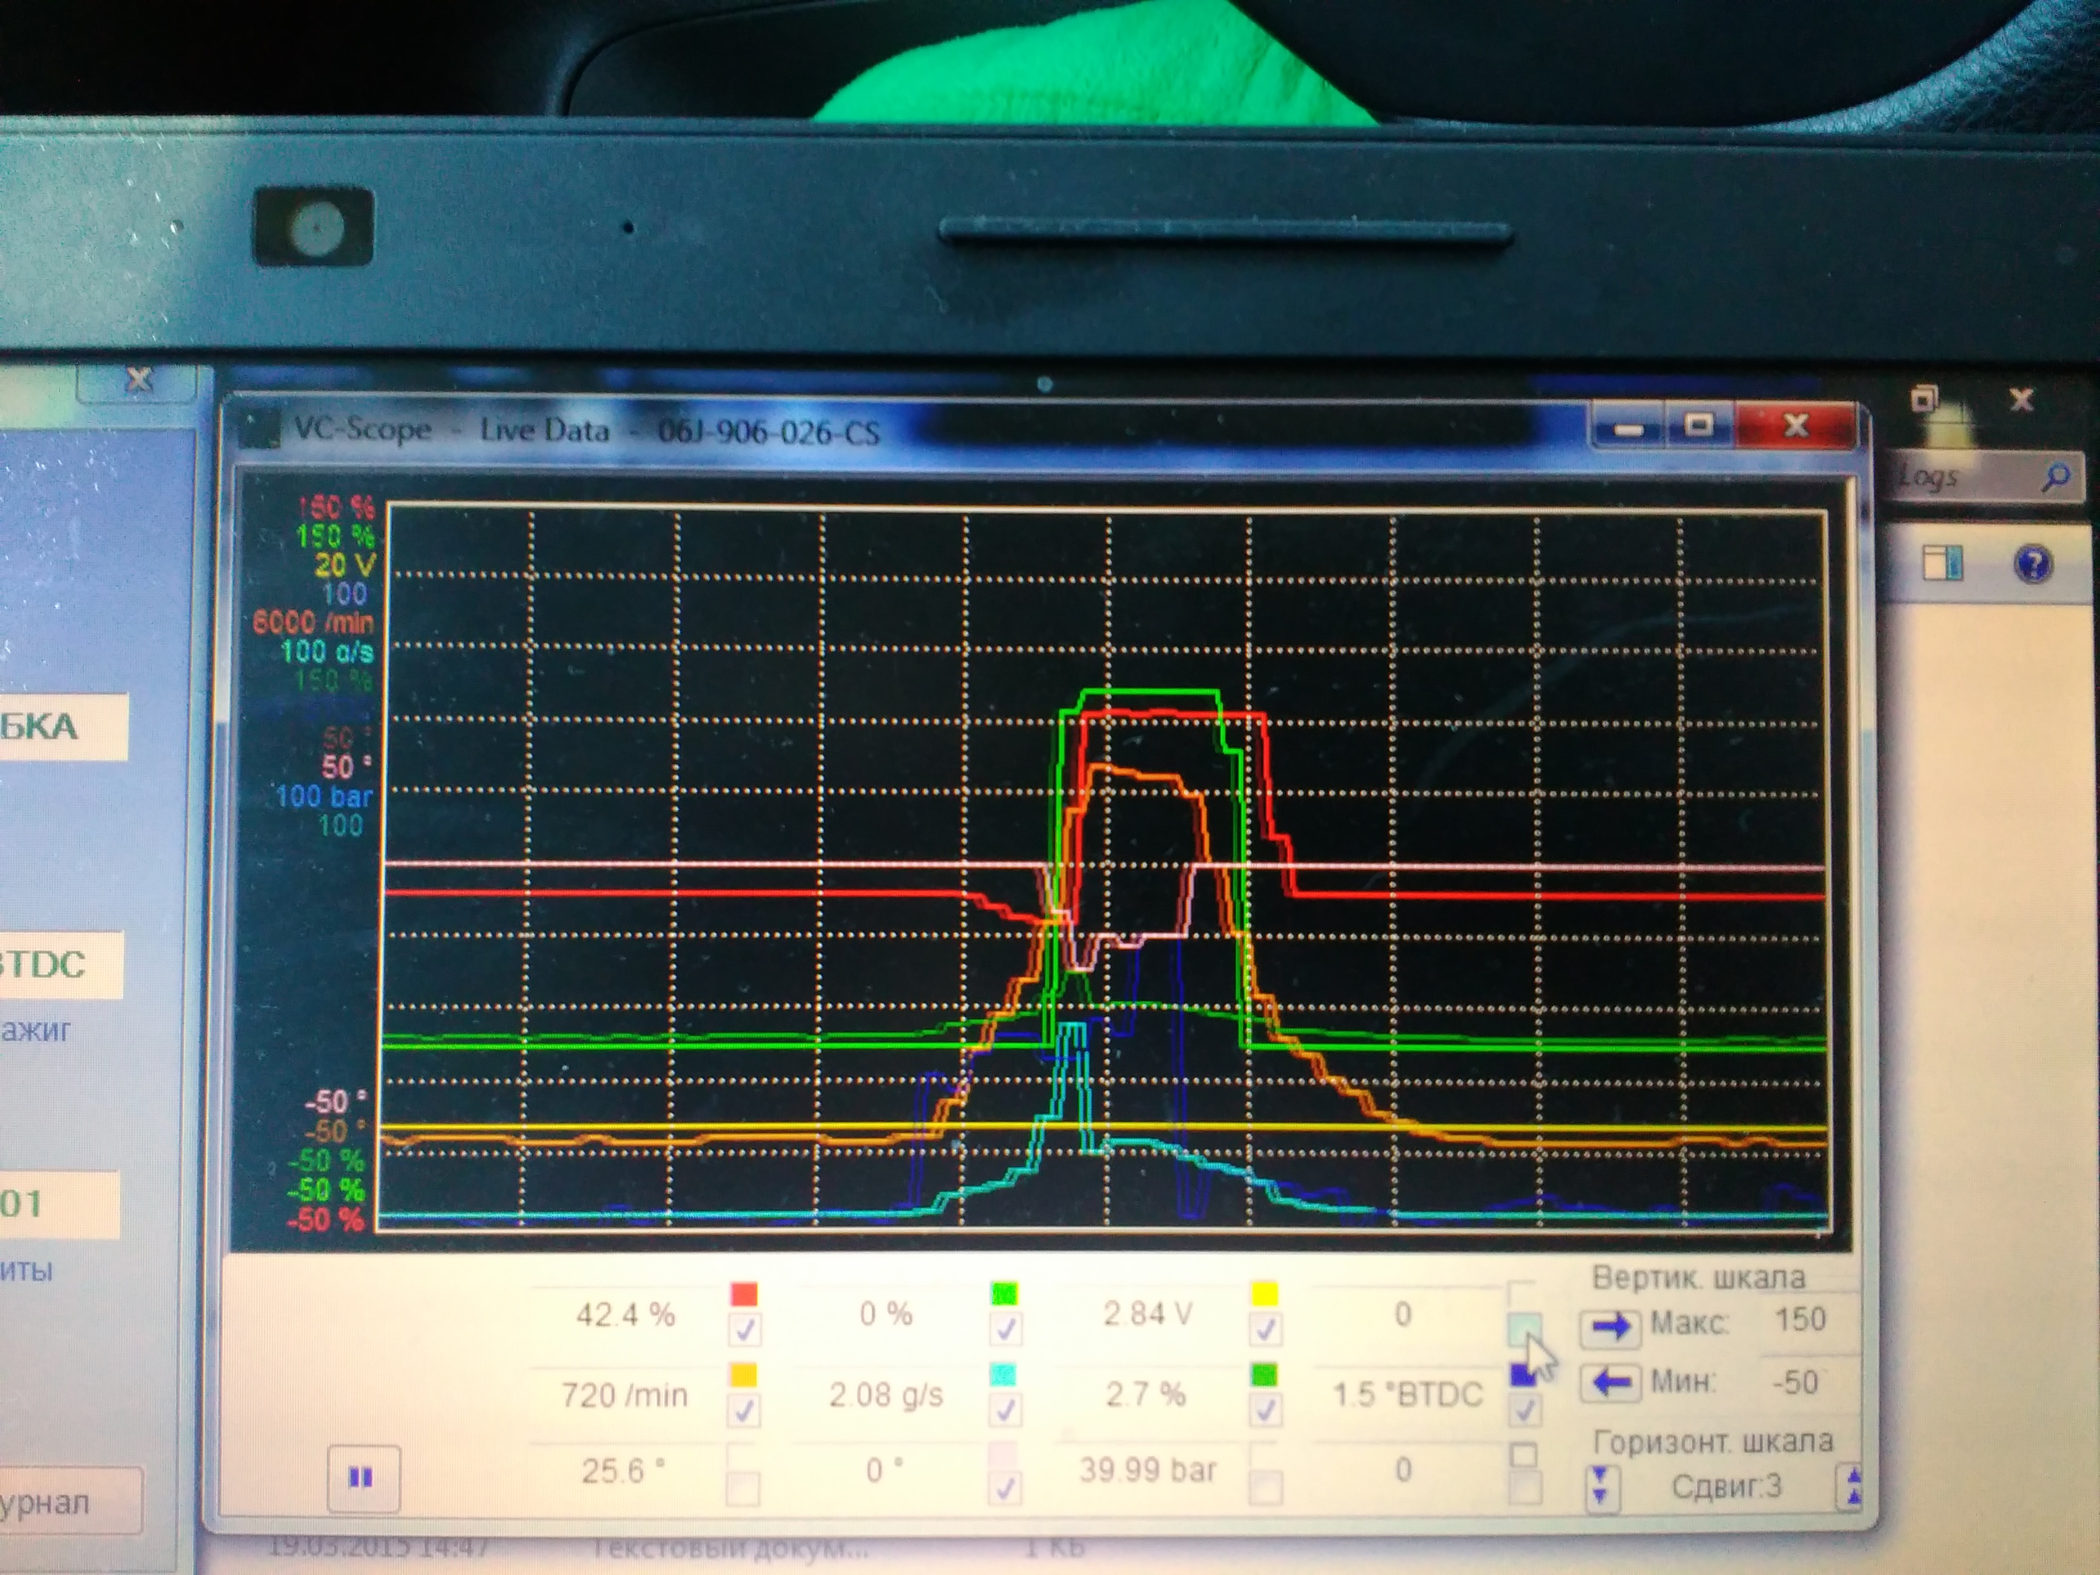Toggle the 720 /min channel checkbox
The height and width of the screenshot is (1575, 2100).
[x=743, y=1411]
